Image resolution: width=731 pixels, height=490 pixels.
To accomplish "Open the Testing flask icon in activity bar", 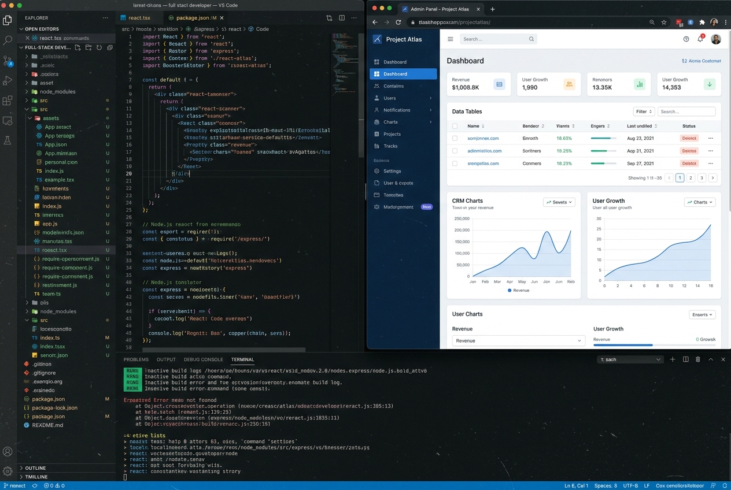I will click(8, 140).
